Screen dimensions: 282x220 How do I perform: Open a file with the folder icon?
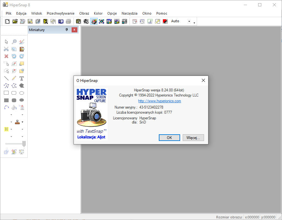15,21
